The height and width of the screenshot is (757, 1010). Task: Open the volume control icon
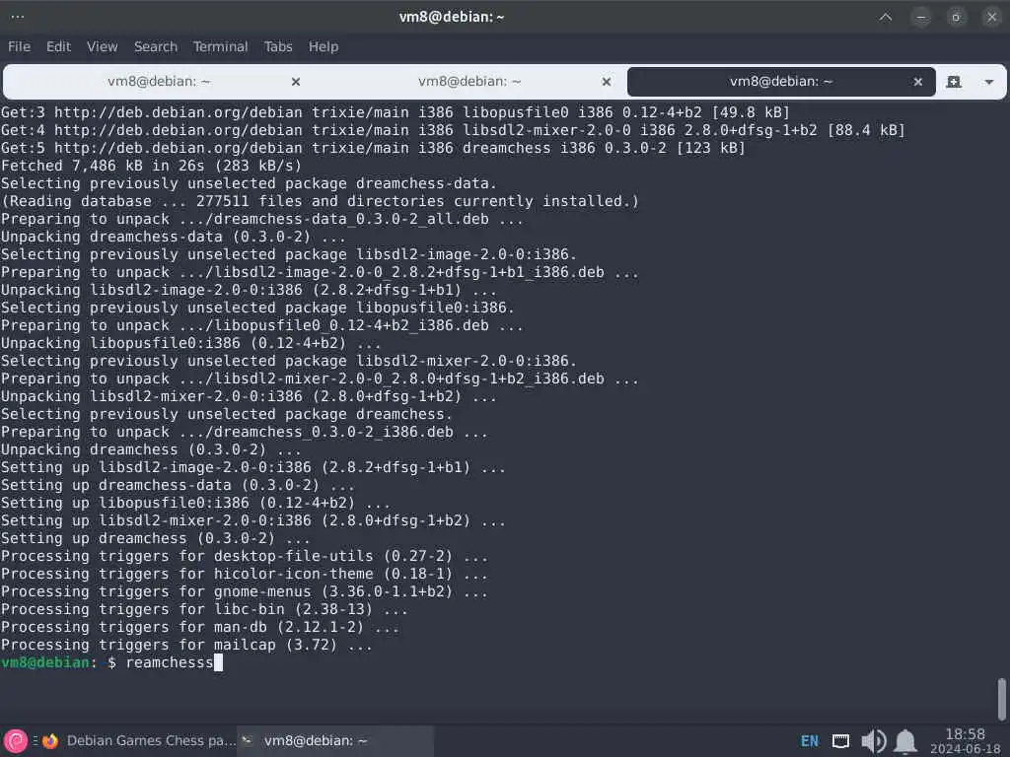874,741
